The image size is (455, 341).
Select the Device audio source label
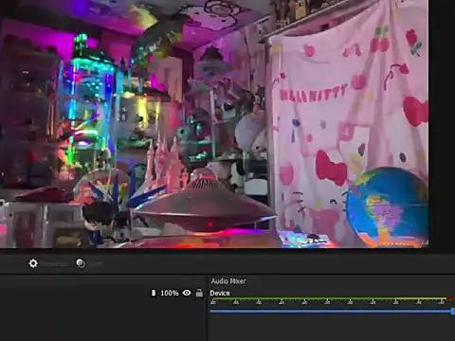click(220, 293)
